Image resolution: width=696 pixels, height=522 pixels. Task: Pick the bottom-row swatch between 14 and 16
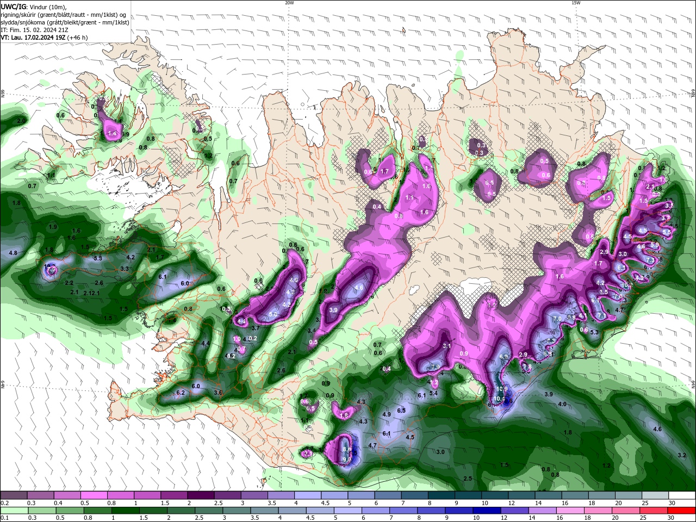coord(543,510)
